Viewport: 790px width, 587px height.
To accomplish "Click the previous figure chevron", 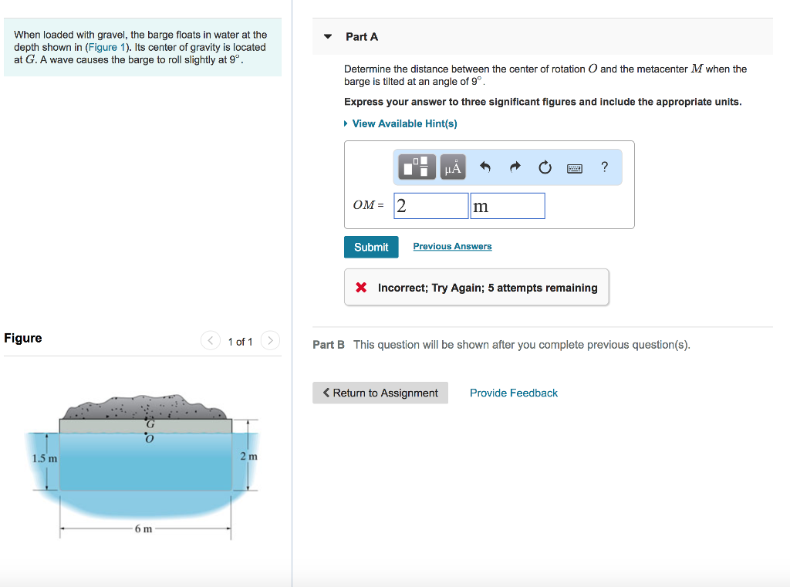I will coord(210,340).
